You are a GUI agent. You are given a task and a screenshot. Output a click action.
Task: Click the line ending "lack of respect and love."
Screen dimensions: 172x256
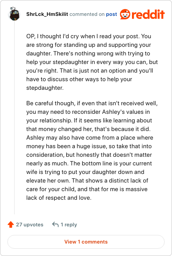pyautogui.click(x=59, y=198)
